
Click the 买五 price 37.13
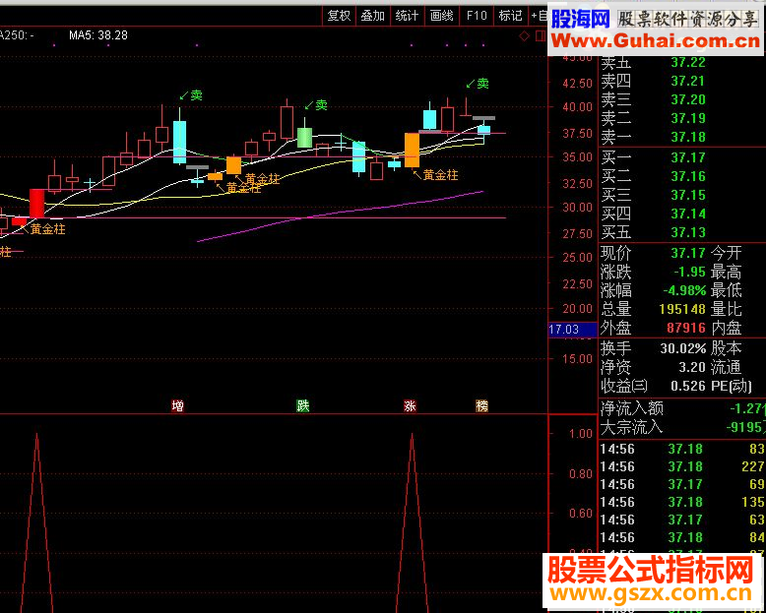[688, 232]
